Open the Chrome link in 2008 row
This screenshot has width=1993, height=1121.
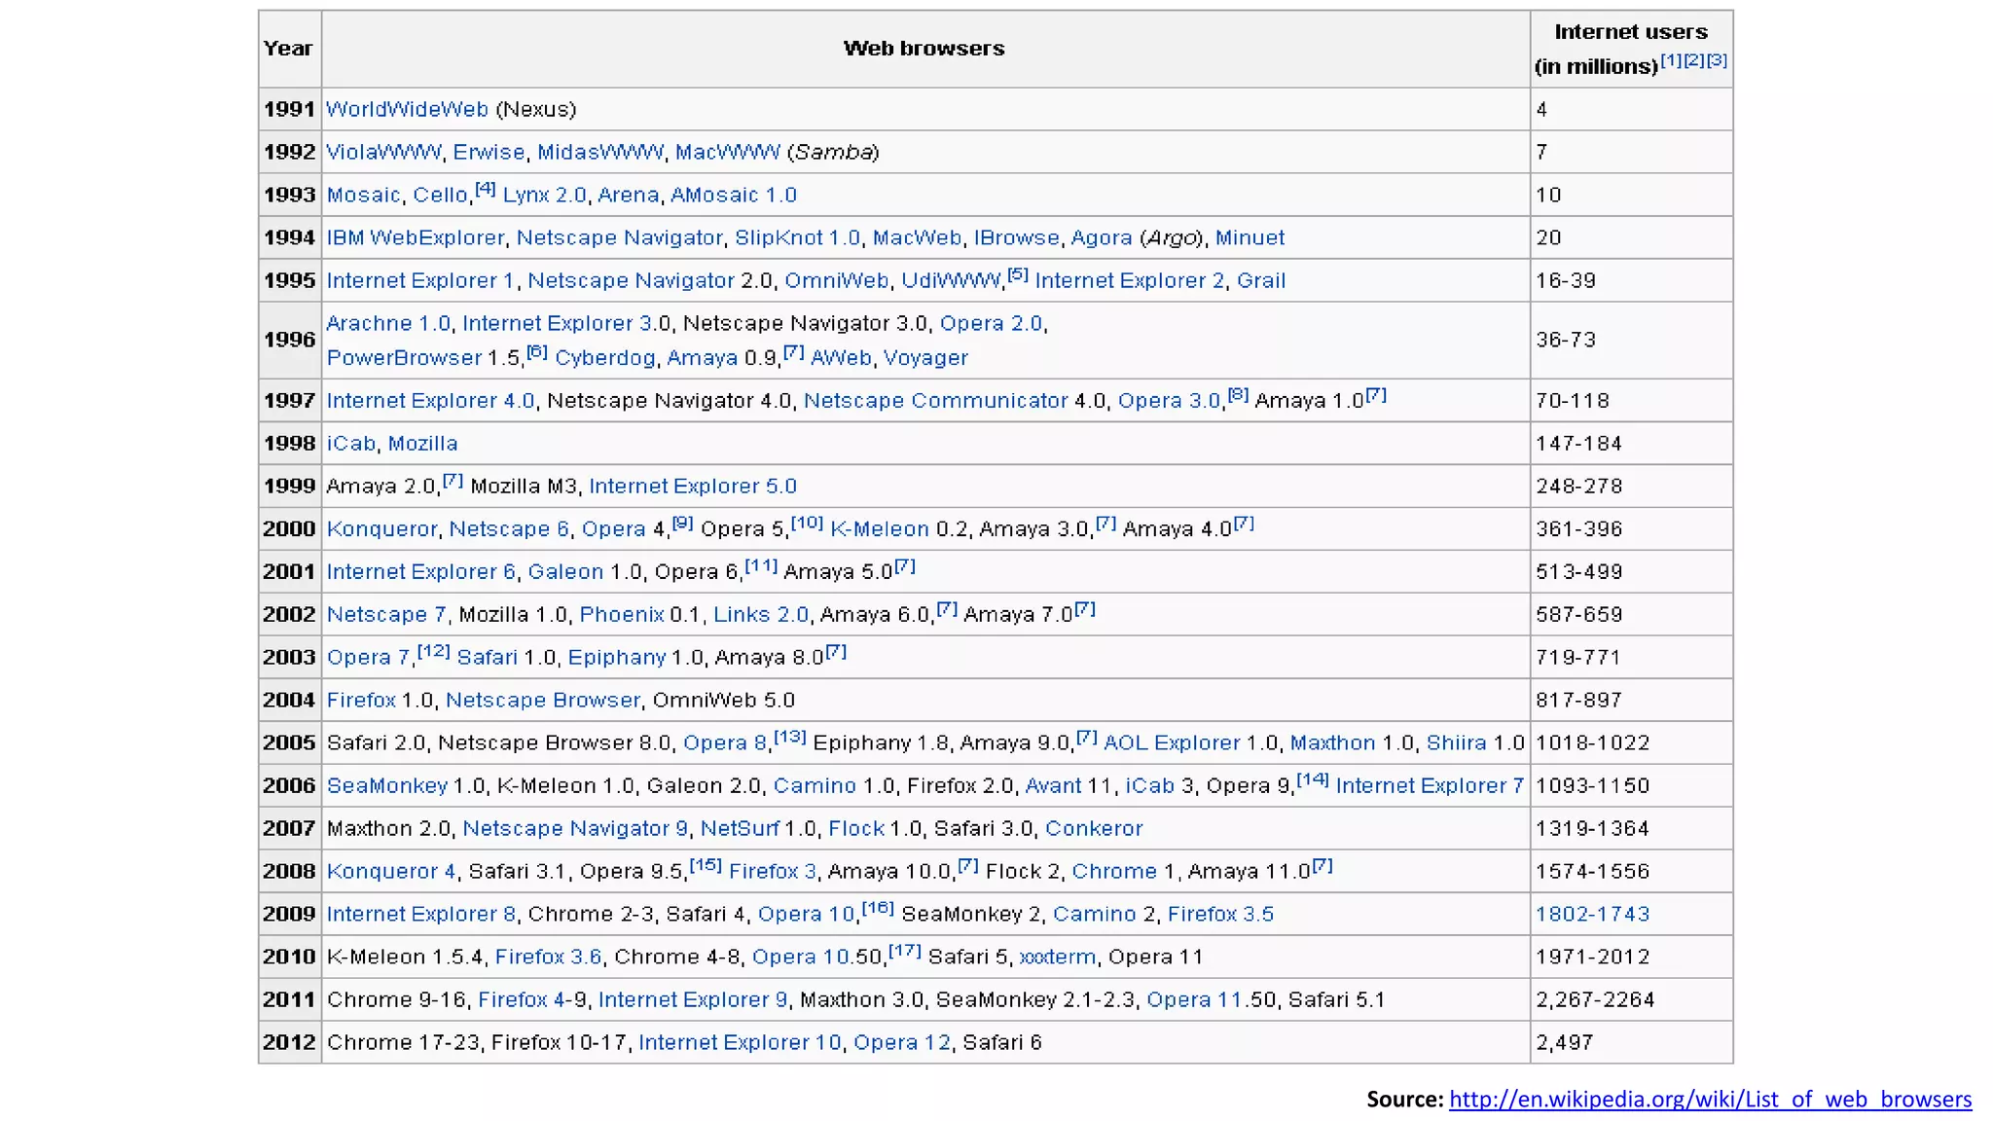click(1114, 872)
